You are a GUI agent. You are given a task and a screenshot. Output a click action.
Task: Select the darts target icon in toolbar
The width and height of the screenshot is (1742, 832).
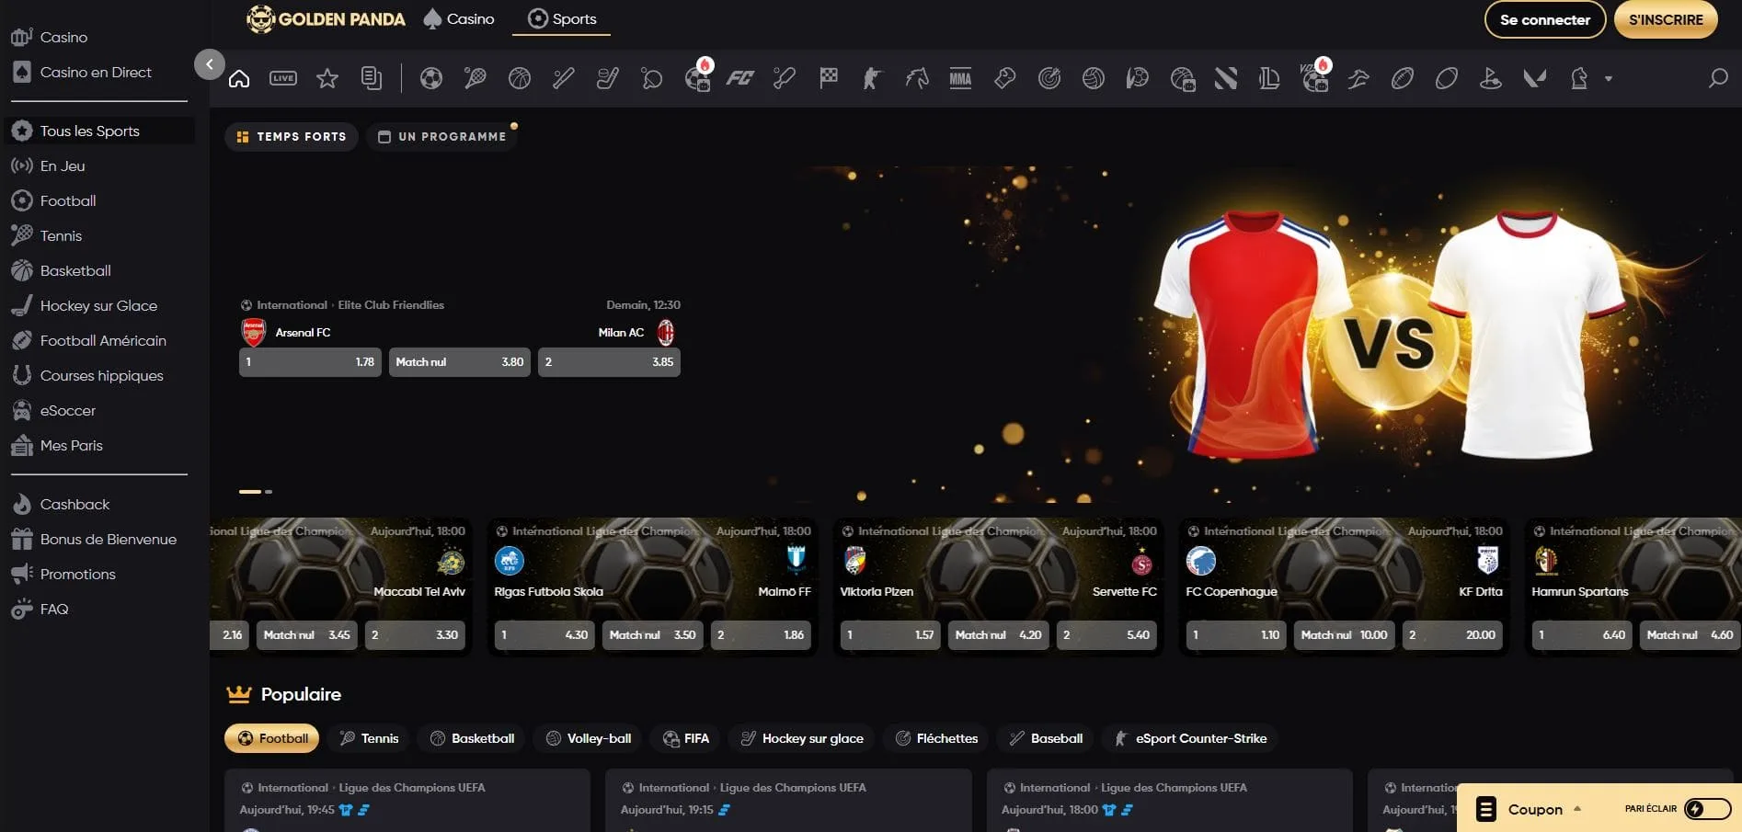click(1049, 79)
